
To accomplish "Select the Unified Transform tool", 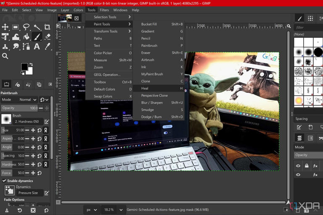I will point(5,37).
